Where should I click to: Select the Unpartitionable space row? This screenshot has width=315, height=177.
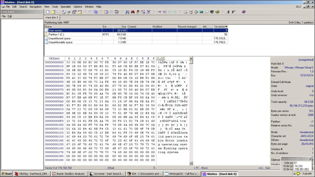coord(136,42)
